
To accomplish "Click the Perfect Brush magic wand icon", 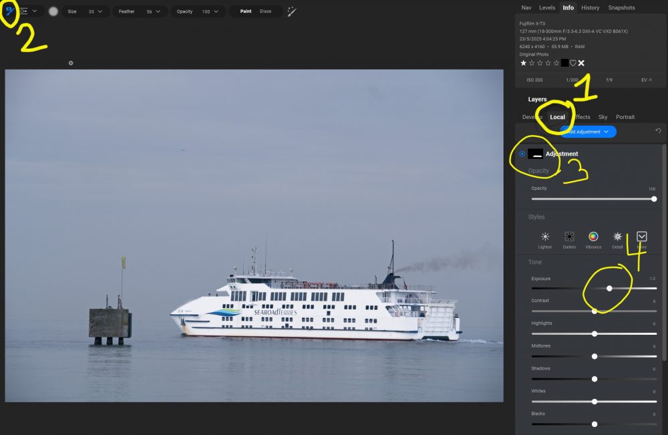I will [292, 11].
